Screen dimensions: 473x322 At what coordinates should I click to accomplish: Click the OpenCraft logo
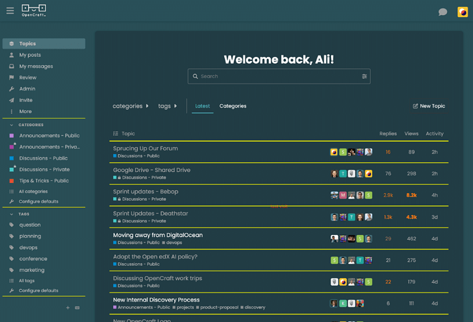[x=34, y=10]
